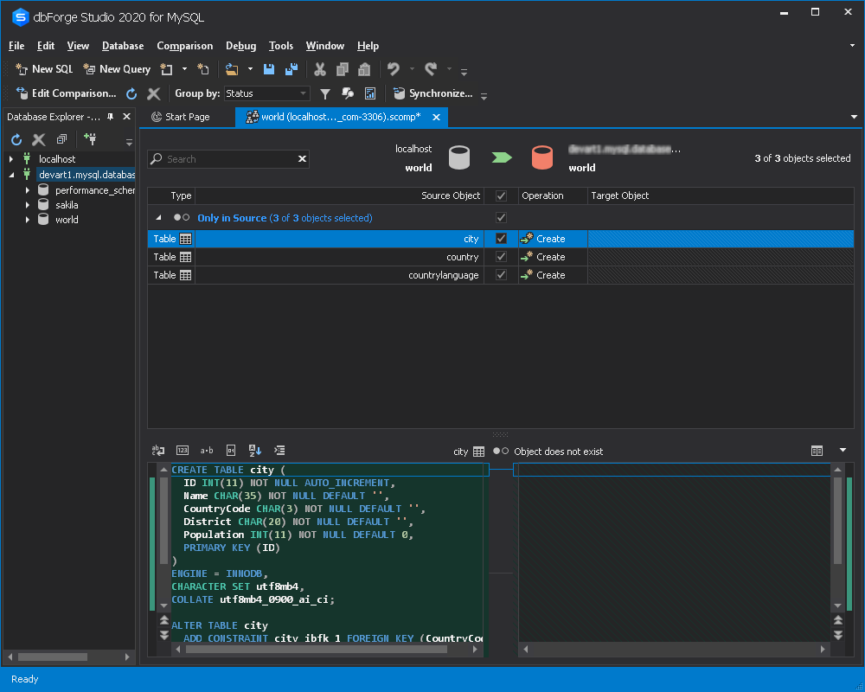Screen dimensions: 865x692
Task: Click the Database Explorer collapse all icon
Action: click(x=61, y=139)
